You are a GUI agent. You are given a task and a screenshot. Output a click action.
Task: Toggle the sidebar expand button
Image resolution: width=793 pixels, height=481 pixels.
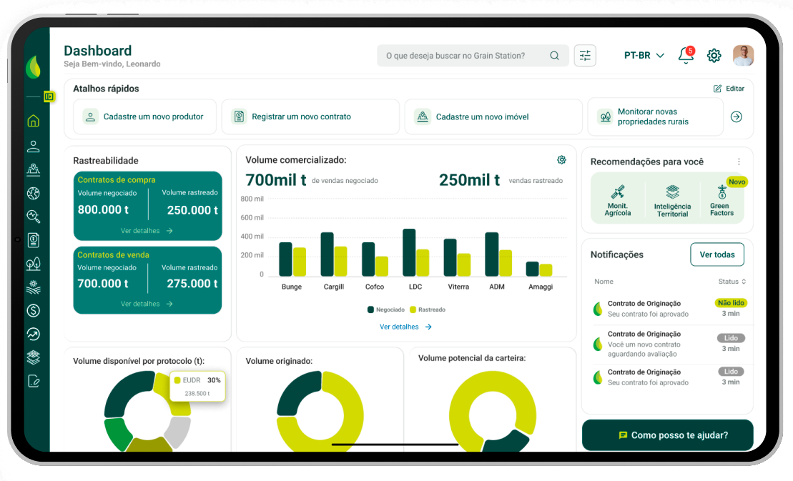(49, 96)
